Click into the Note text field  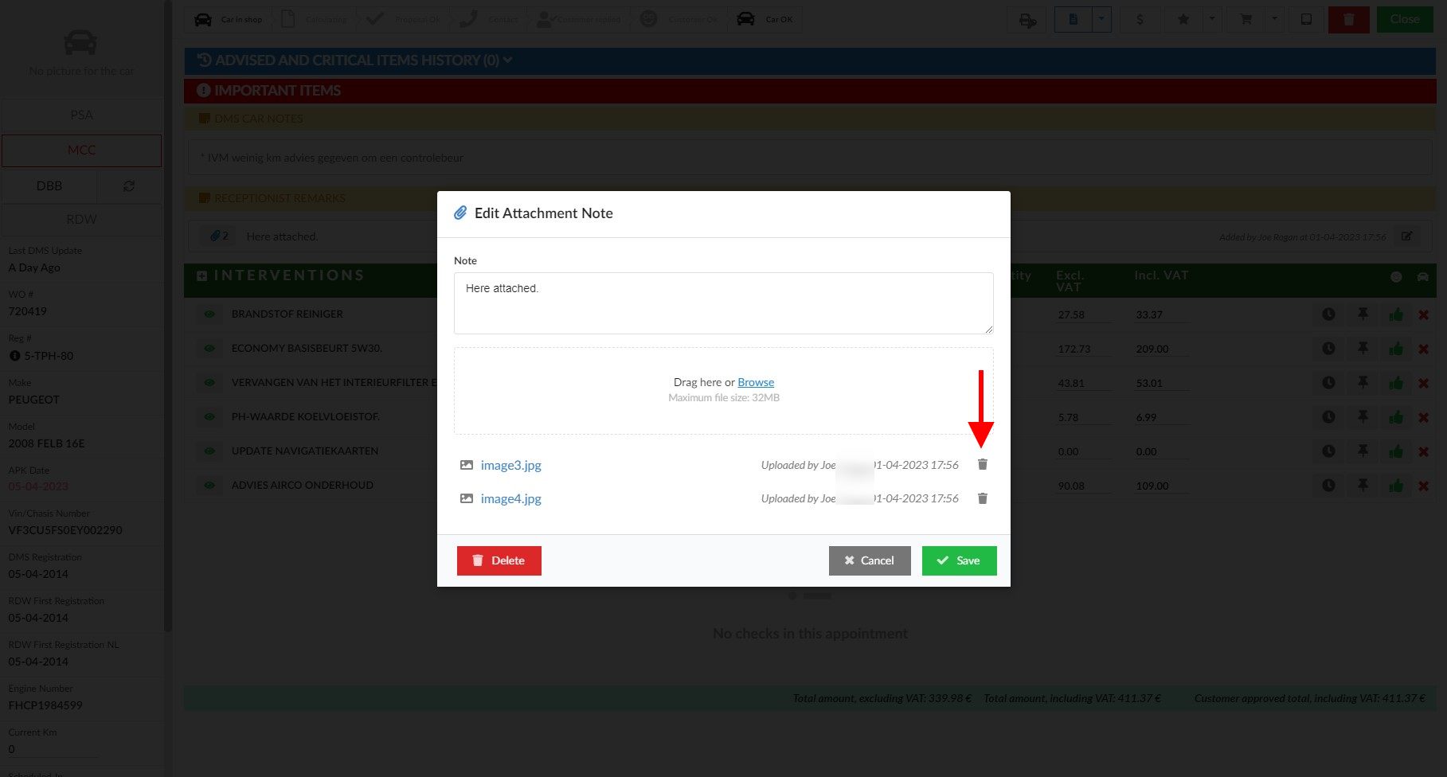[x=723, y=303]
